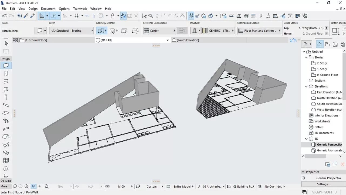This screenshot has height=195, width=346.
Task: Activate the Wall tool in Design toolbox
Action: coord(6,65)
